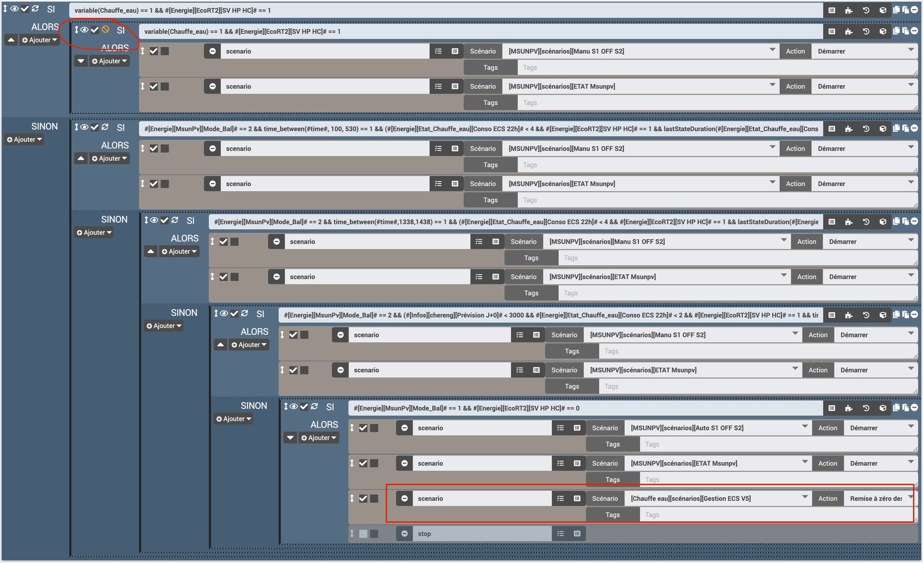Uncheck enabled checkbox of Gestion ECS V5 scenario action
The height and width of the screenshot is (563, 923).
(x=363, y=499)
